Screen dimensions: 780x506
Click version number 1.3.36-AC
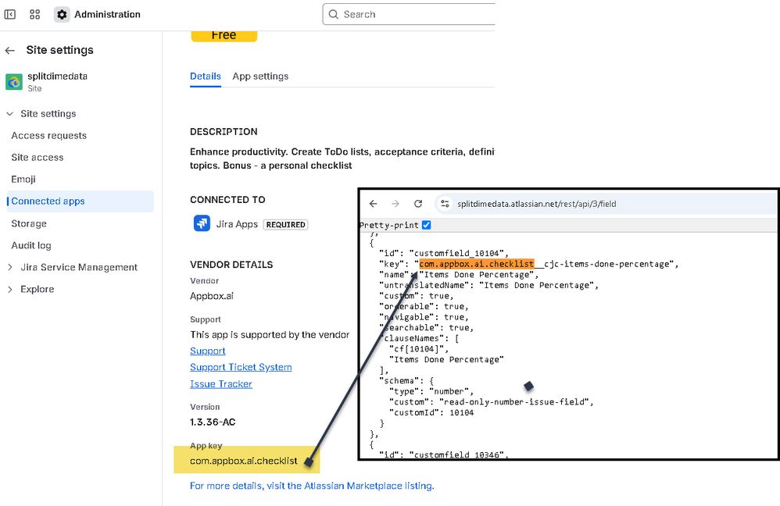213,422
